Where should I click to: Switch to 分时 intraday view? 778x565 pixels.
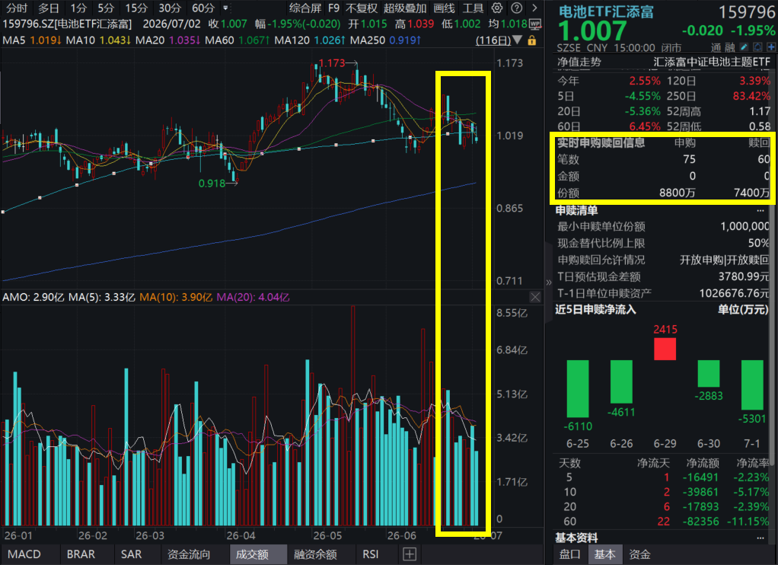point(17,8)
